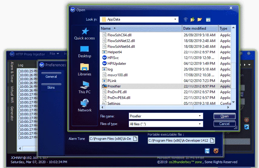This screenshot has height=168, width=259.
Task: Select the PrxDrvPE64.dll file
Action: pos(119,97)
